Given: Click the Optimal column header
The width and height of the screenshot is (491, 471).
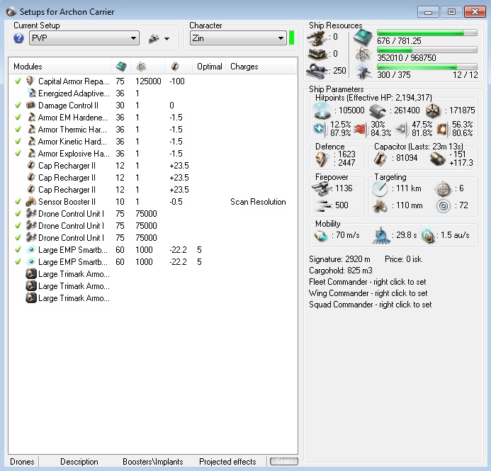Looking at the screenshot, I should point(210,67).
